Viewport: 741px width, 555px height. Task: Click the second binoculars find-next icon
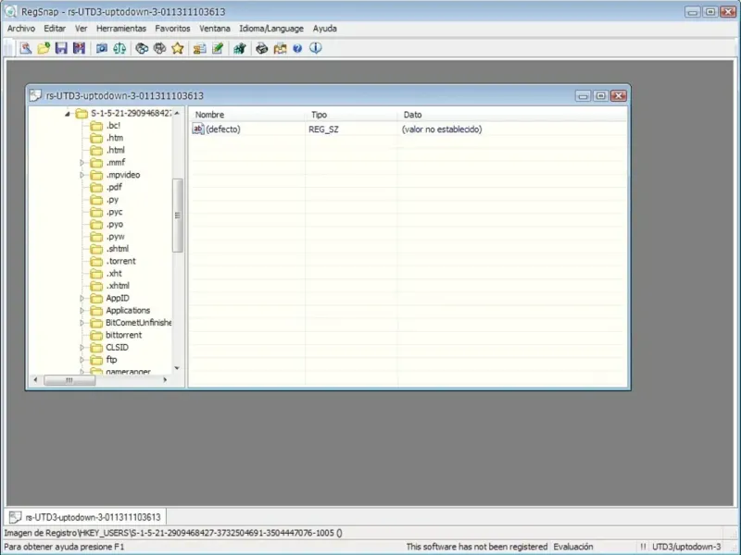pos(159,48)
